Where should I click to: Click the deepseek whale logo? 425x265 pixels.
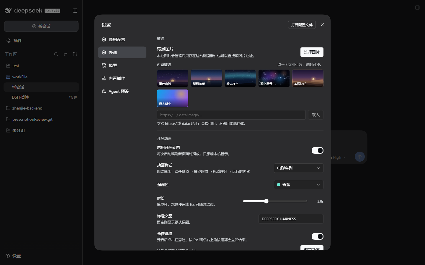tap(8, 11)
